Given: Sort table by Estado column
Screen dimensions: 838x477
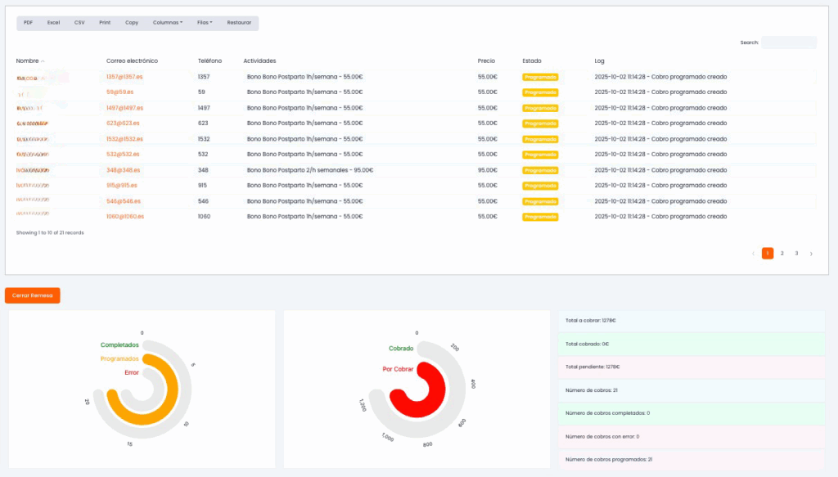Looking at the screenshot, I should [531, 61].
